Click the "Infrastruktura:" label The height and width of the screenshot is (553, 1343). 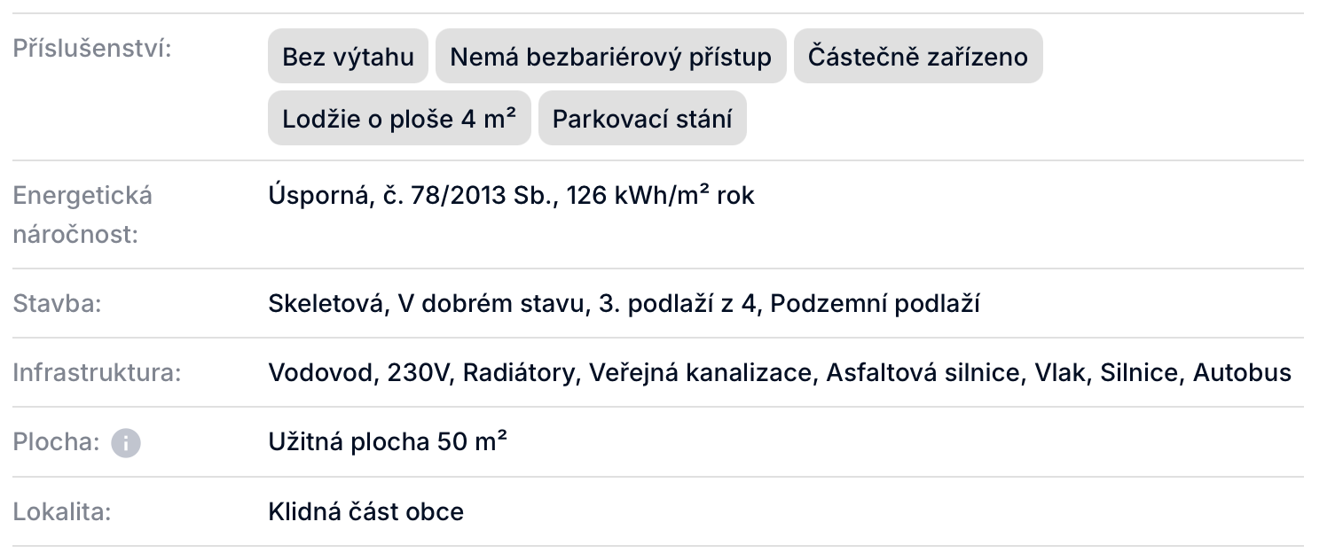click(97, 373)
